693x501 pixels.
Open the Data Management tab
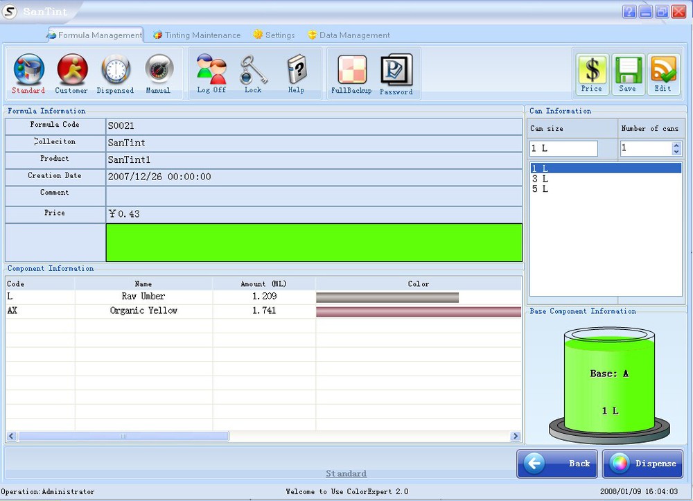(x=349, y=35)
